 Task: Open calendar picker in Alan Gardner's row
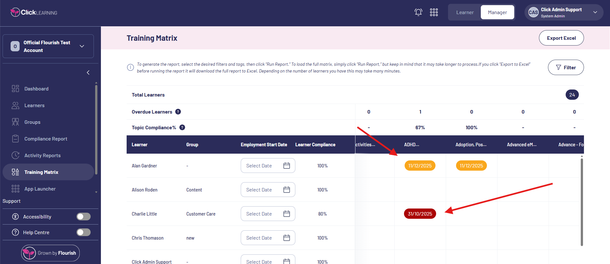[286, 166]
